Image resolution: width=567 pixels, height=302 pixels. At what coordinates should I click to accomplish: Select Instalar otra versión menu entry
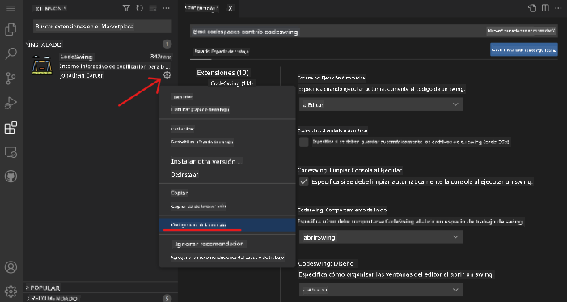point(207,161)
